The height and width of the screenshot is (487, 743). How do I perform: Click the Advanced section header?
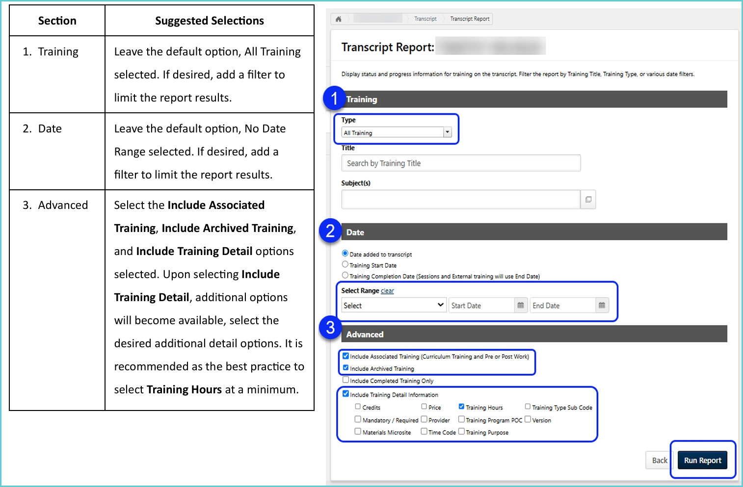pos(534,334)
